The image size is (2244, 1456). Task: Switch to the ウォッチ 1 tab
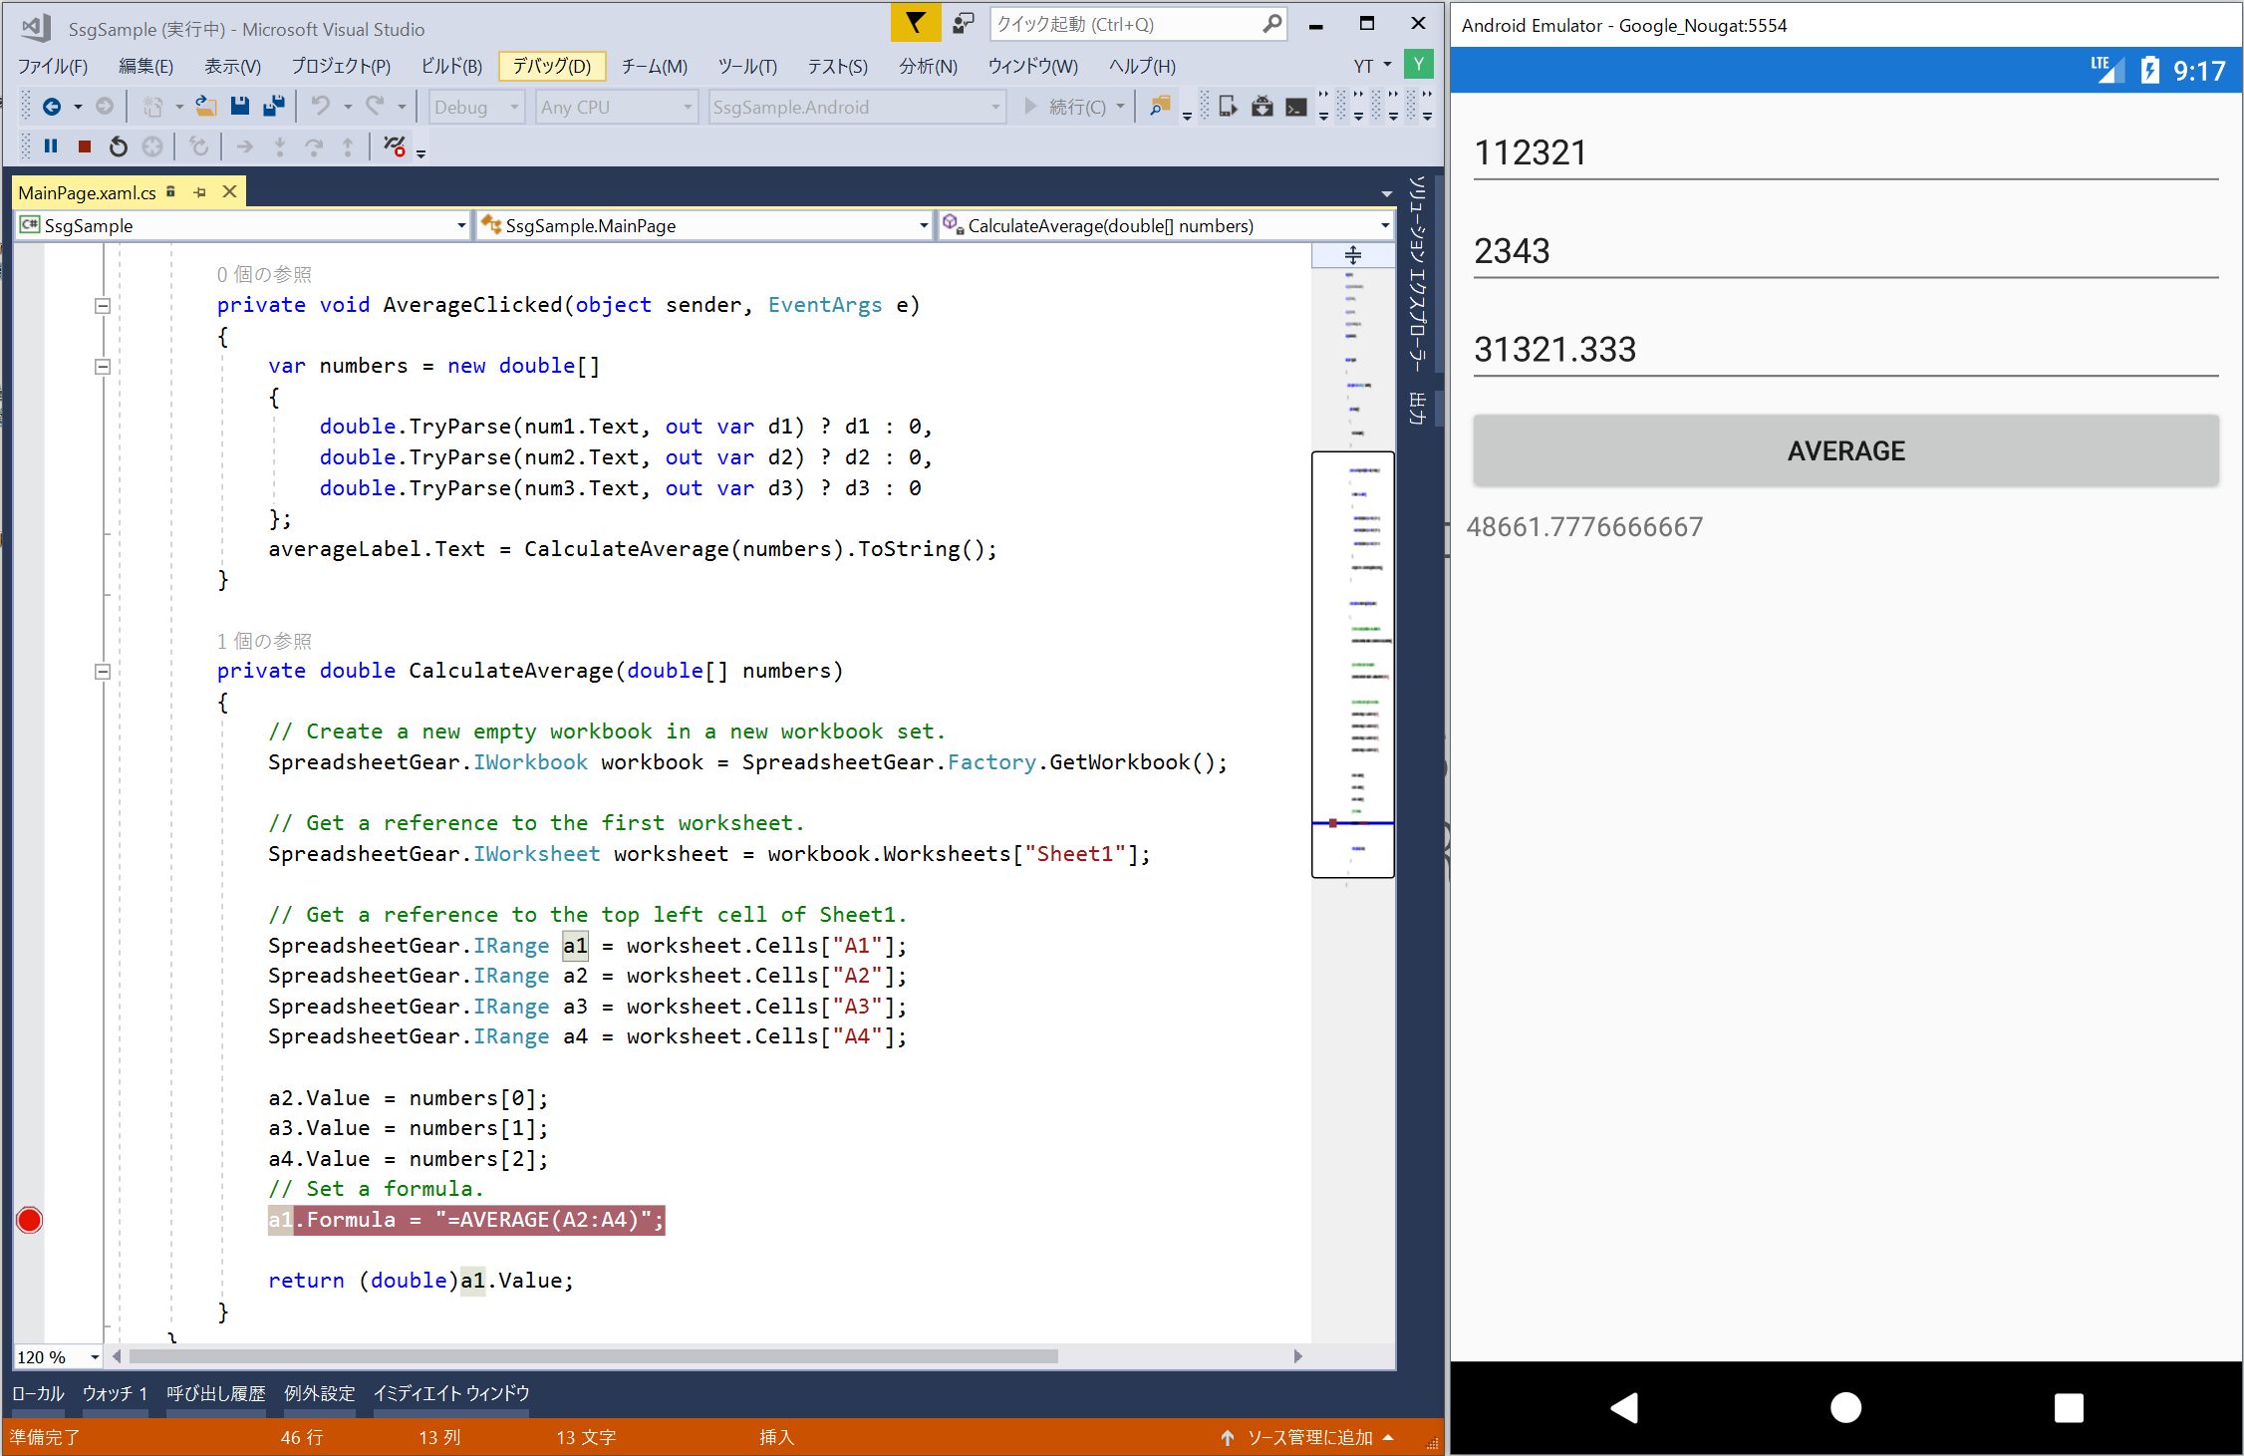pos(115,1393)
